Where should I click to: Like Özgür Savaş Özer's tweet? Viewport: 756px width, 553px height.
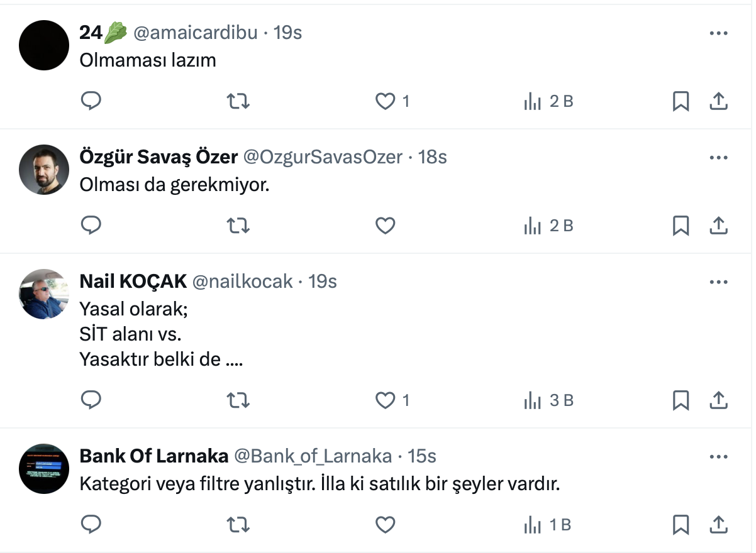[385, 226]
